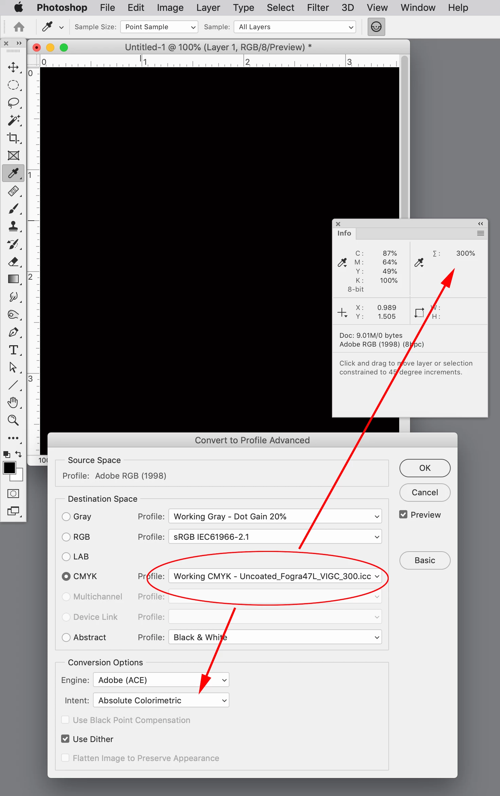This screenshot has width=500, height=796.
Task: Open the Layer menu
Action: 208,7
